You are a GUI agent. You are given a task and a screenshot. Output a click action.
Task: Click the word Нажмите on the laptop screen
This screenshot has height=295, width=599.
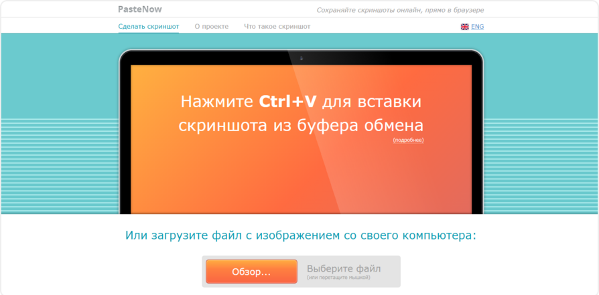[217, 102]
